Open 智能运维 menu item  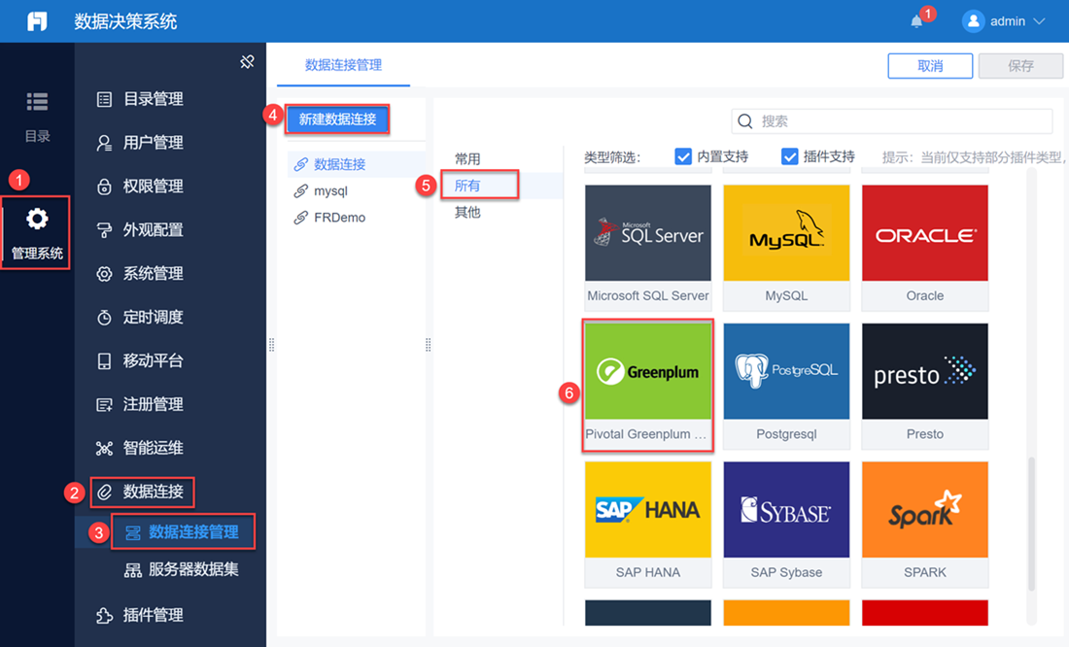(x=153, y=449)
